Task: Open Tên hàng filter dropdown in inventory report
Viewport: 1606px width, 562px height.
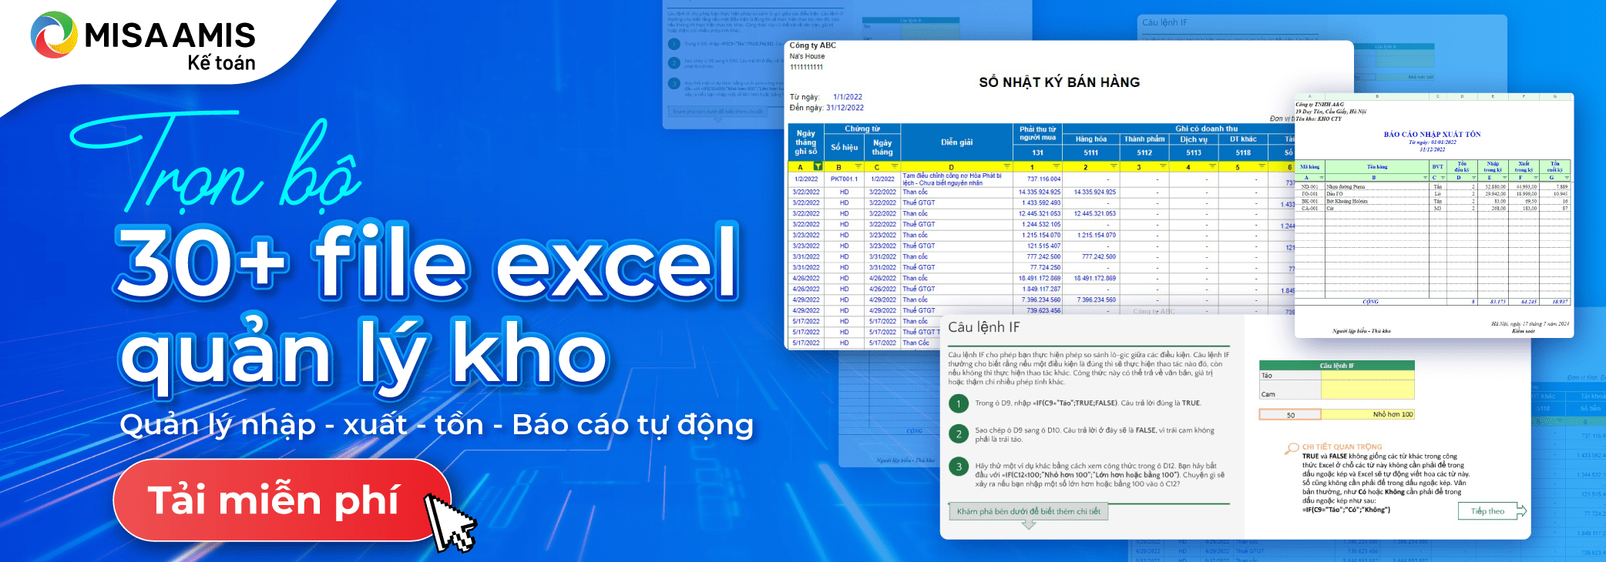Action: pyautogui.click(x=1425, y=178)
